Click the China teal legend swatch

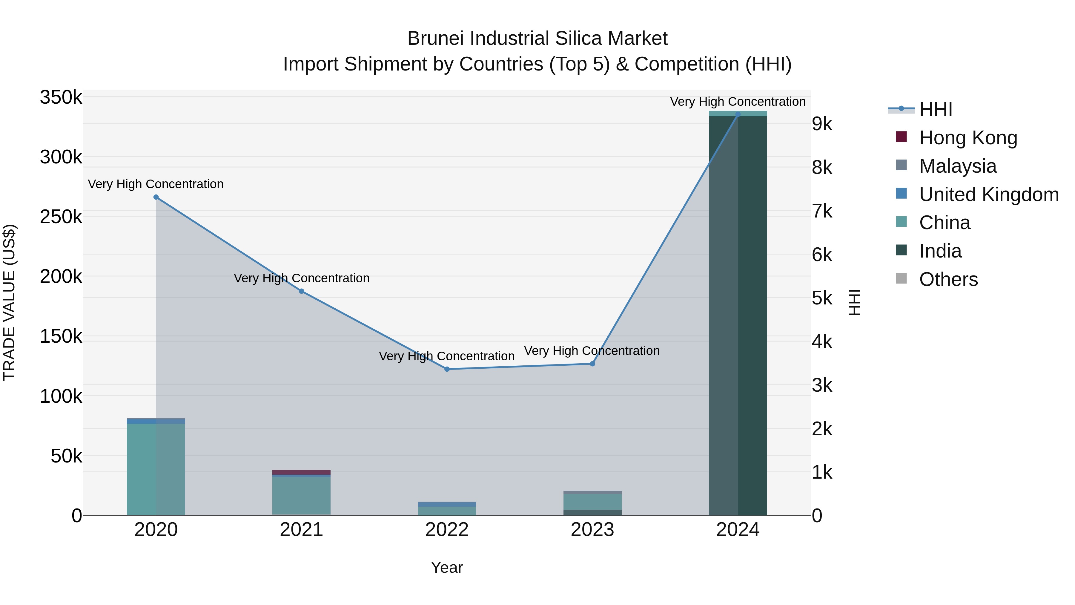click(902, 222)
